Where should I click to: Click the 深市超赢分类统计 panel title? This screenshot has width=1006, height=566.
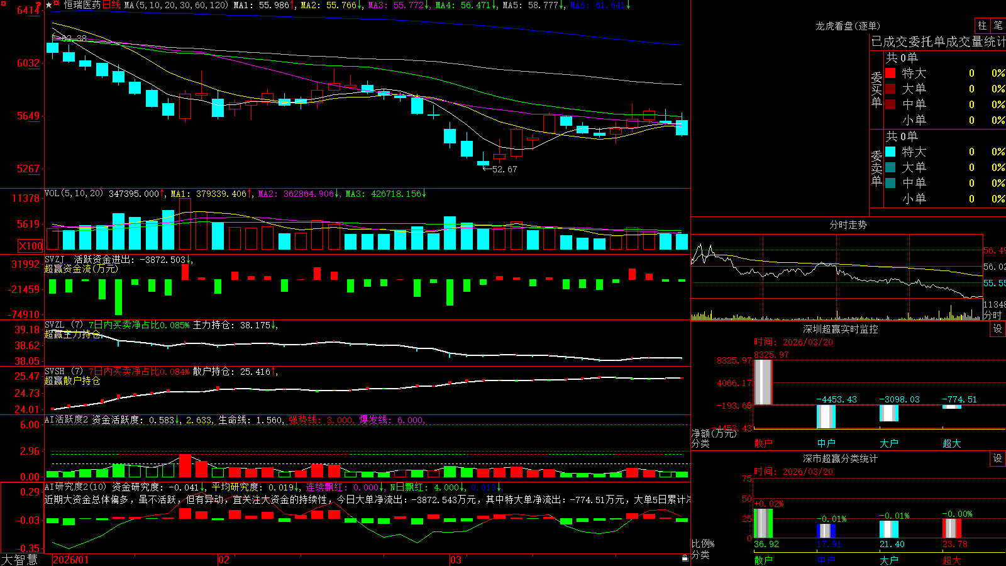coord(840,458)
